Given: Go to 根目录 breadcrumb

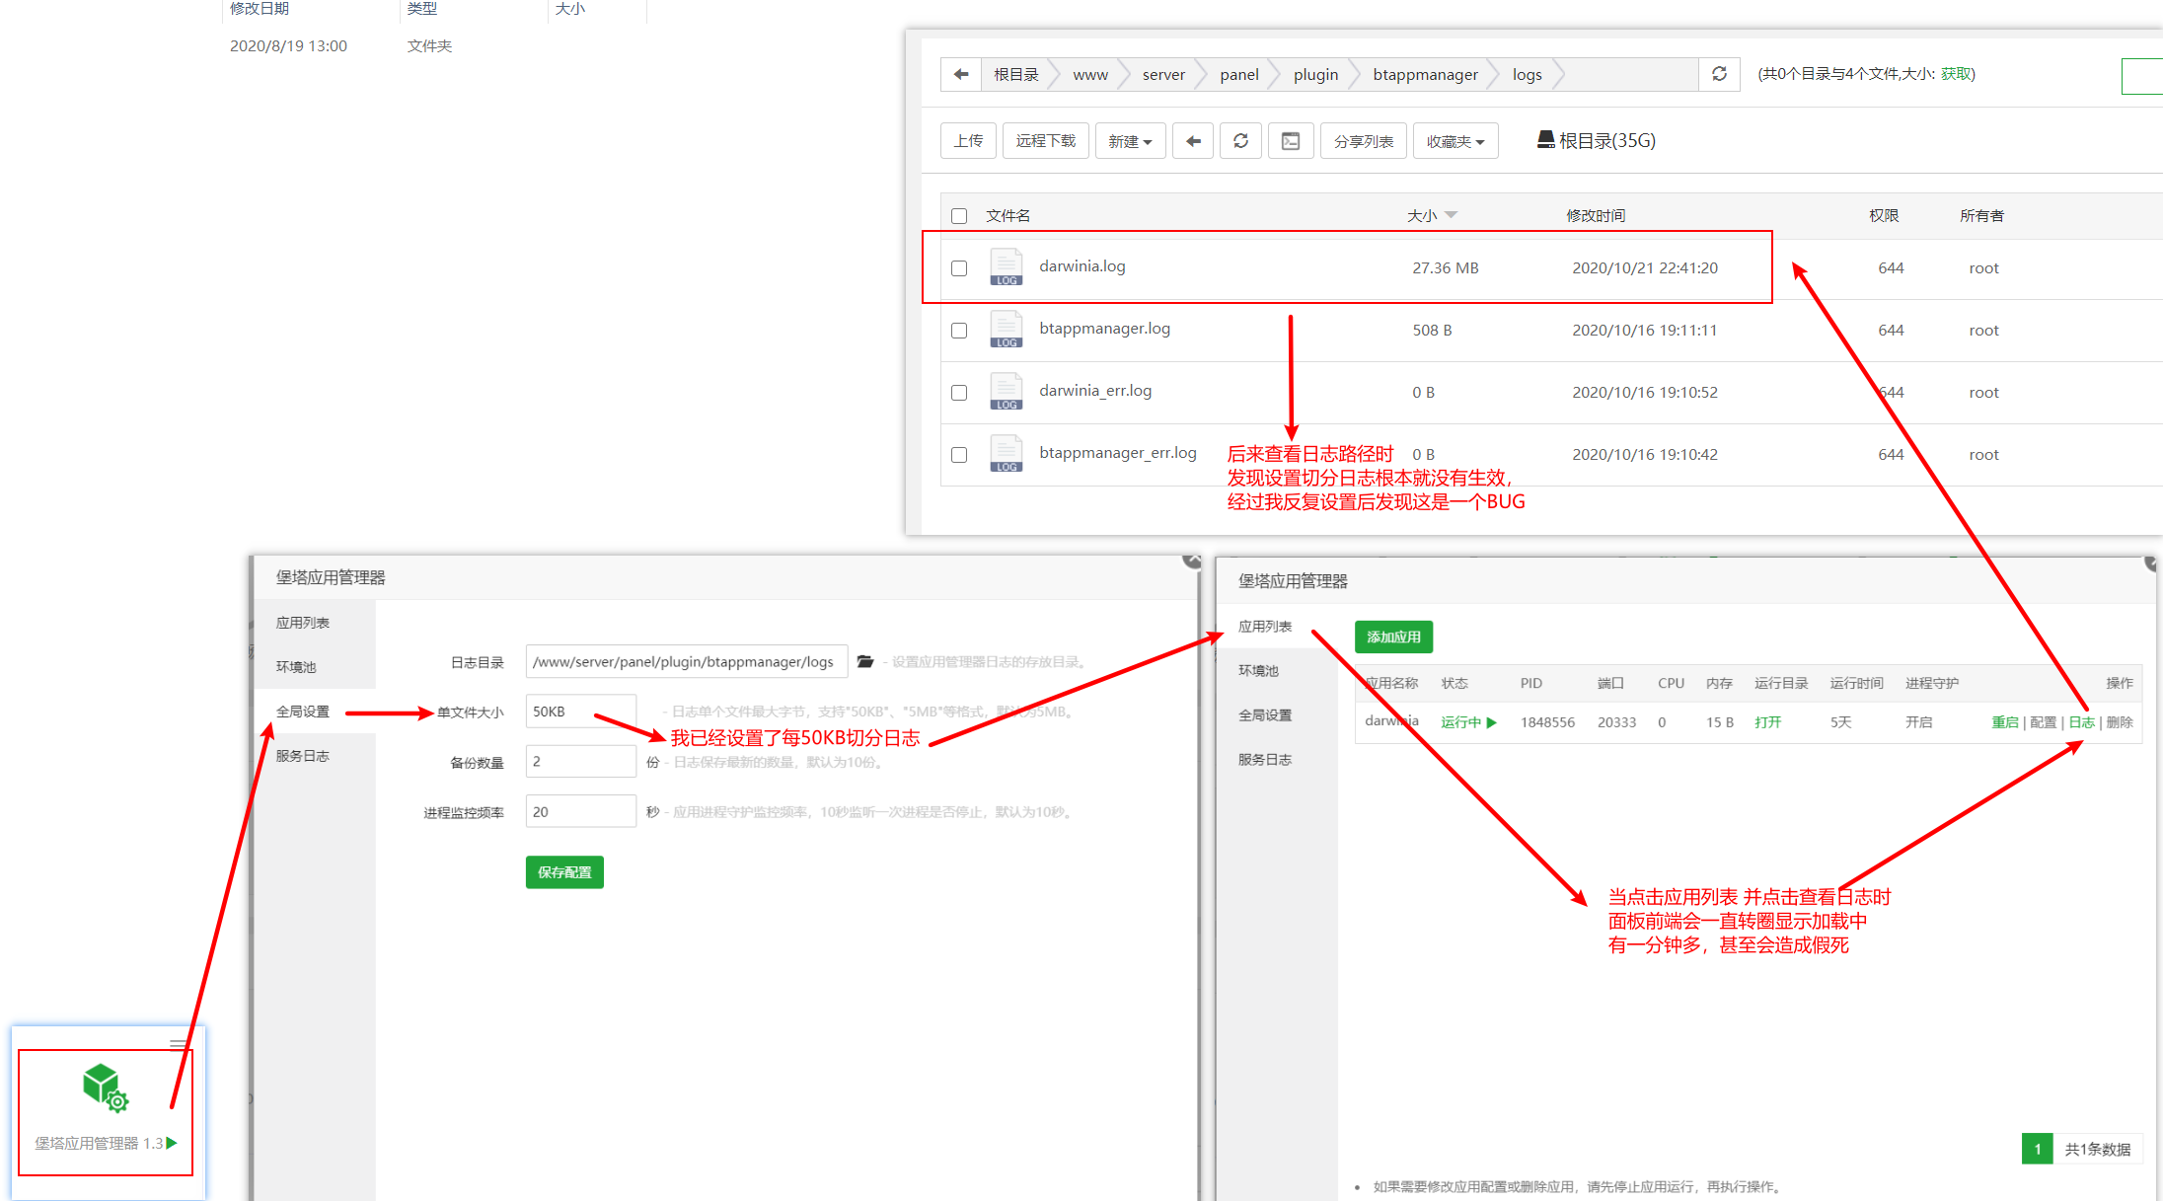Looking at the screenshot, I should tap(1016, 74).
